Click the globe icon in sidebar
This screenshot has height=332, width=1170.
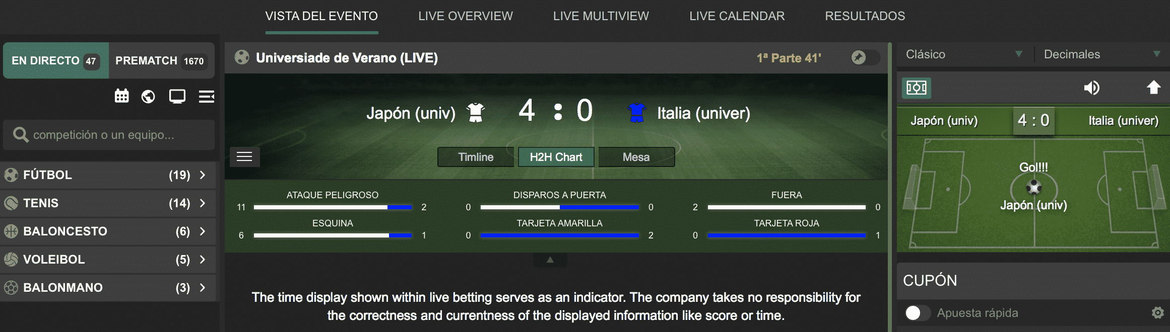coord(148,96)
